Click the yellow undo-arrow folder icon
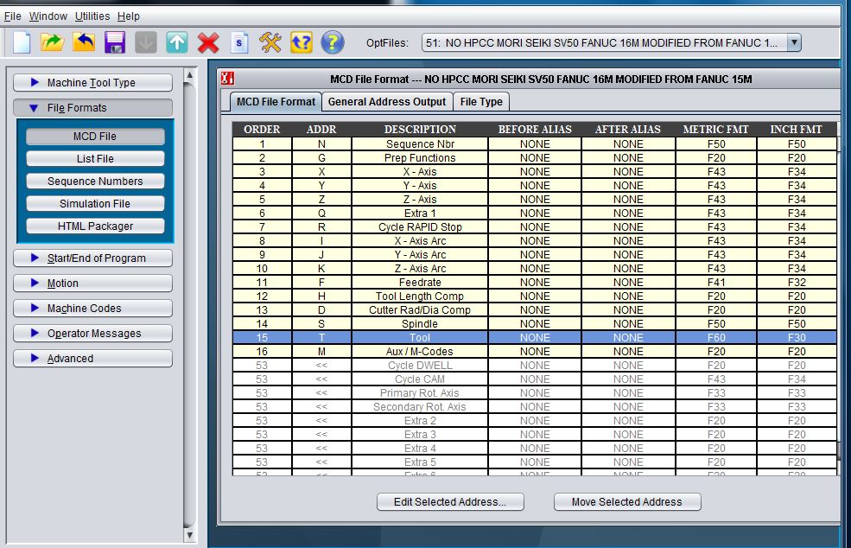851x548 pixels. pyautogui.click(x=84, y=42)
